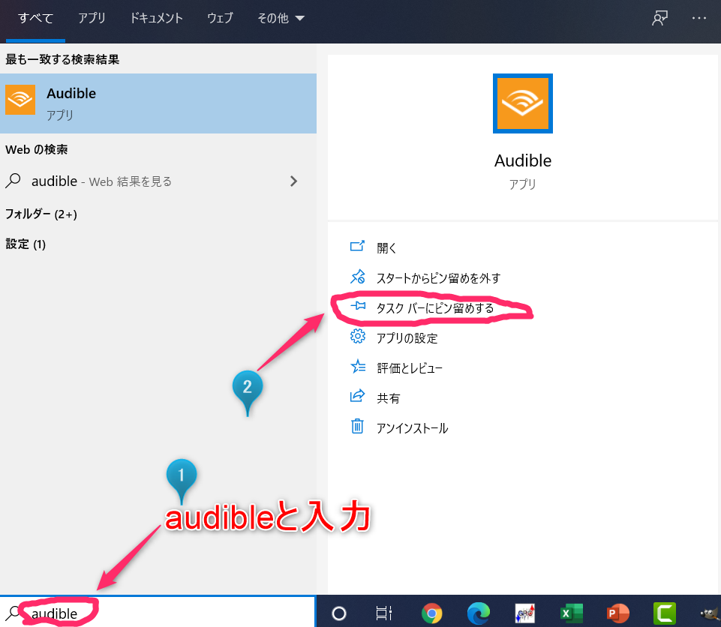721x627 pixels.
Task: Click the 共有 share option
Action: click(x=374, y=397)
